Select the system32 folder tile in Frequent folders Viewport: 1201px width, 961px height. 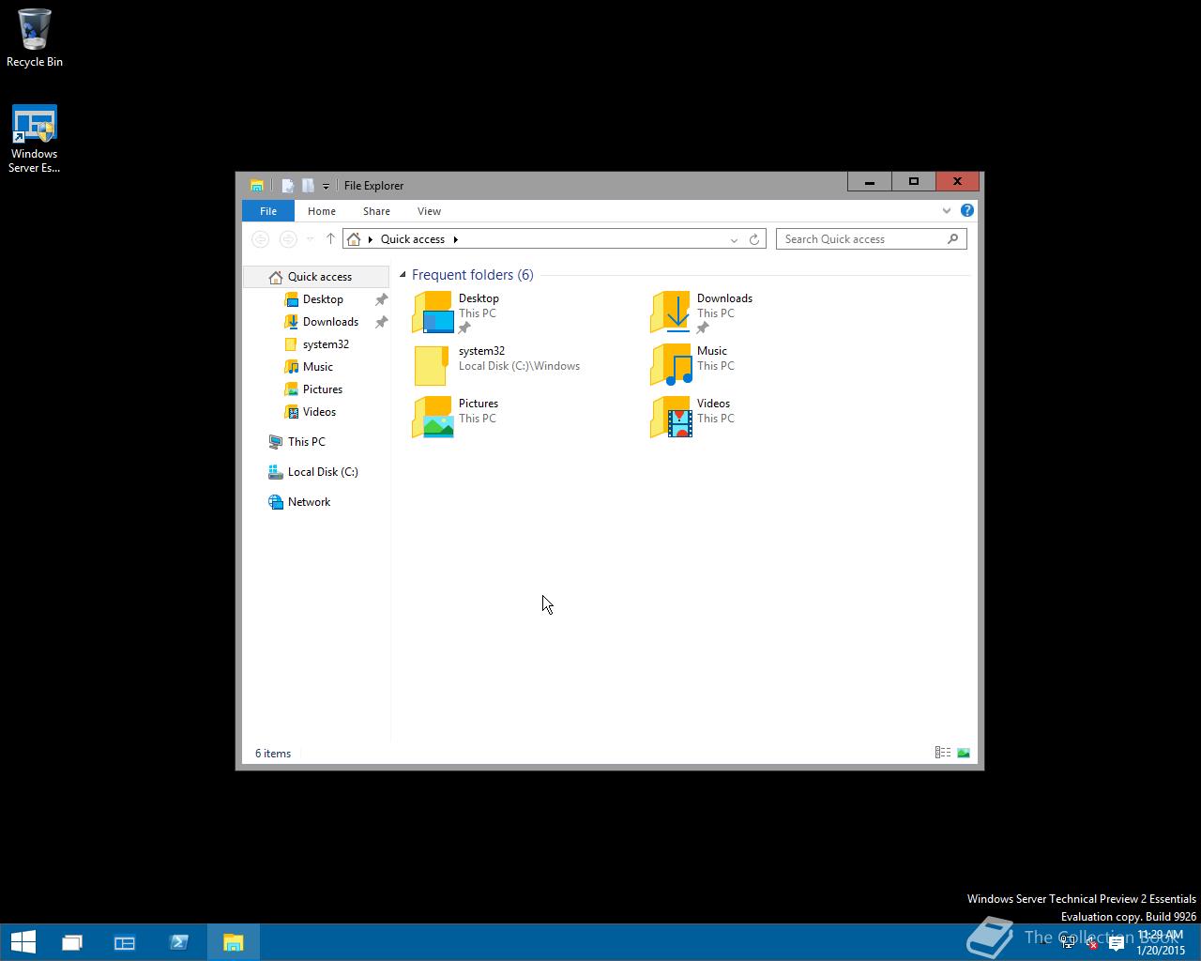pyautogui.click(x=497, y=365)
